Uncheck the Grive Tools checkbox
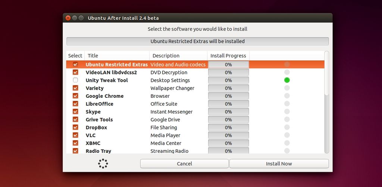The width and height of the screenshot is (382, 187). point(75,119)
